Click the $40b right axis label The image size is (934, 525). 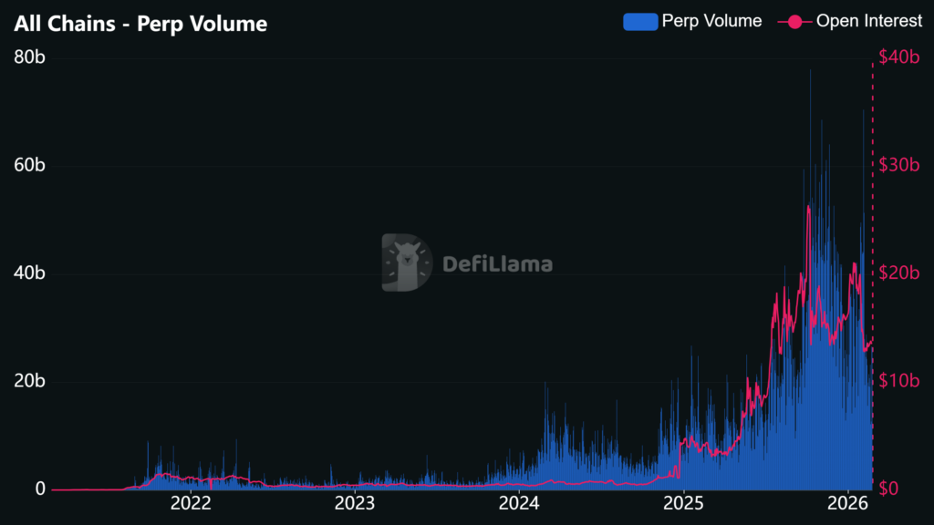click(x=898, y=57)
